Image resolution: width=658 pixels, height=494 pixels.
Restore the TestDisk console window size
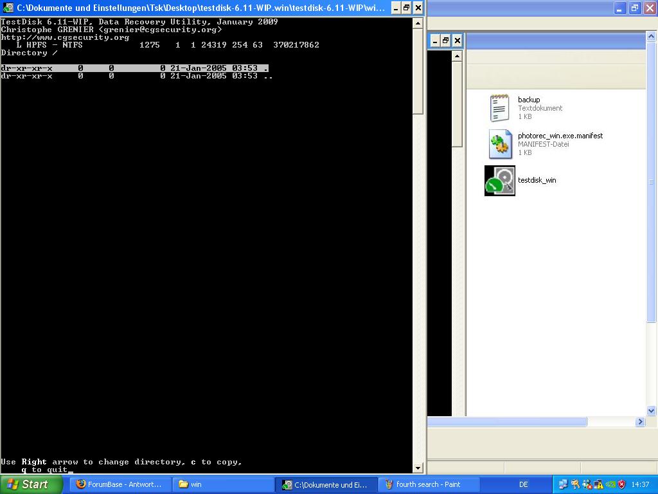[407, 8]
